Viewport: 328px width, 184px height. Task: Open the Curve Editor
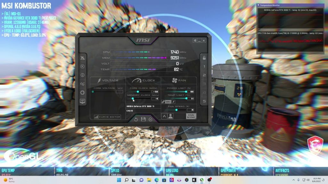click(x=108, y=117)
